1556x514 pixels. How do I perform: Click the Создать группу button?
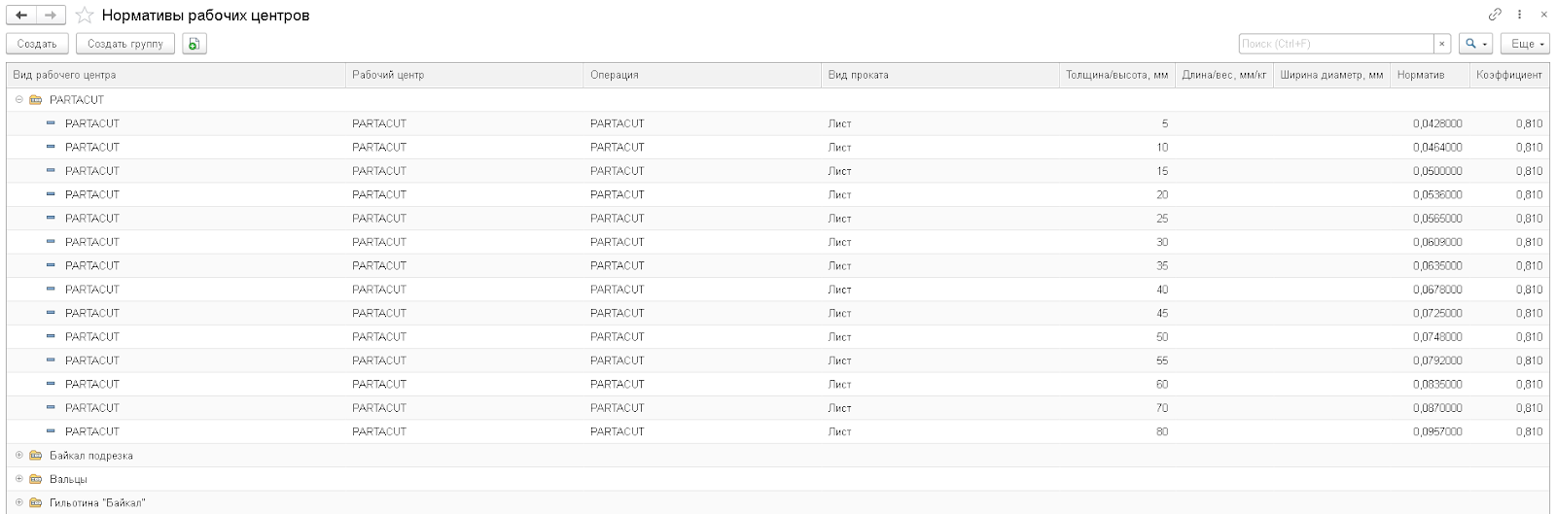(125, 44)
